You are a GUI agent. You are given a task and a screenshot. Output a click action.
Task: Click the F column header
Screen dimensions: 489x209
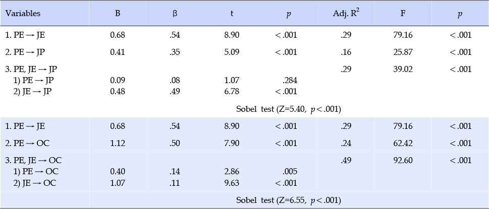pyautogui.click(x=403, y=14)
